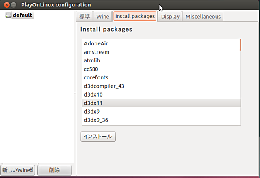Select d3dx9_36 in the list
Screen dimensions: 260x178
click(162, 120)
